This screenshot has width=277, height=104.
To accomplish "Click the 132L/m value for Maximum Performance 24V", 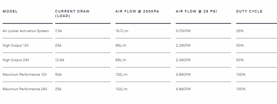I will (121, 89).
